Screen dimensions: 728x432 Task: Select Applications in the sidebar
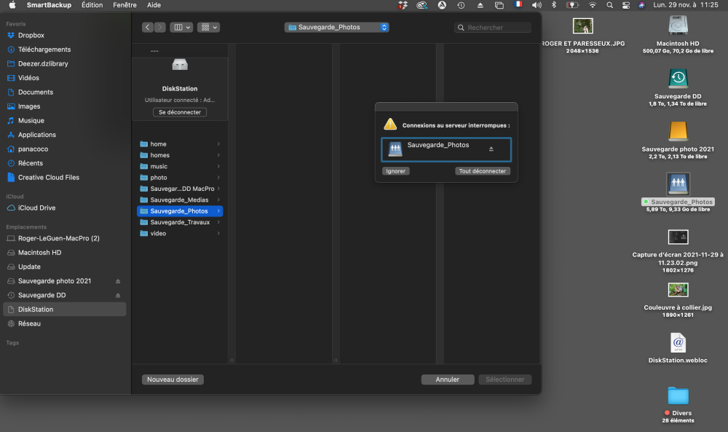coord(65,135)
